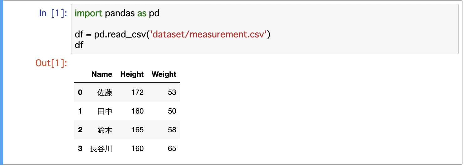
Task: Click the Weight column header
Action: pyautogui.click(x=164, y=74)
